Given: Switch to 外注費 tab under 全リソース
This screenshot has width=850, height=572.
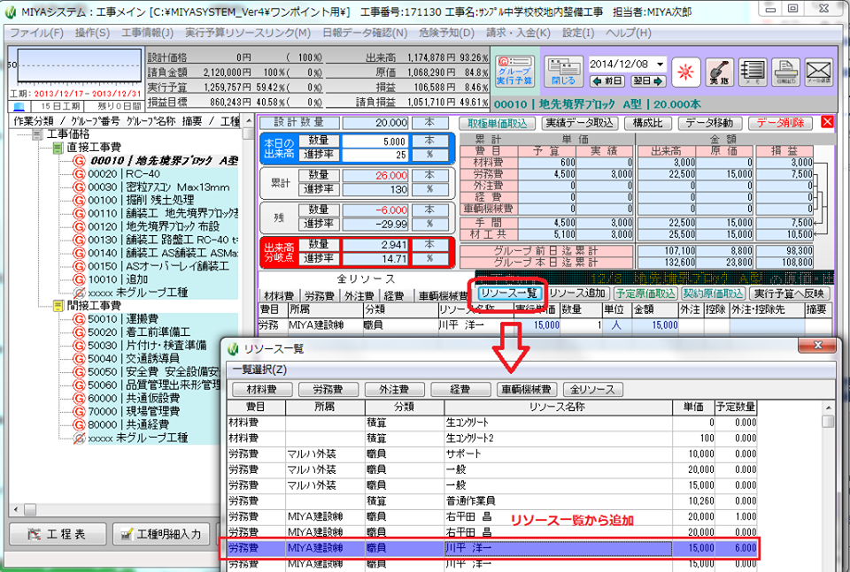Looking at the screenshot, I should point(359,295).
